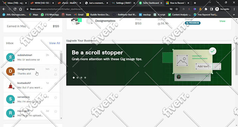The height and width of the screenshot is (127, 238).
Task: Expand hidden bookmarks chevron
Action: point(234,15)
